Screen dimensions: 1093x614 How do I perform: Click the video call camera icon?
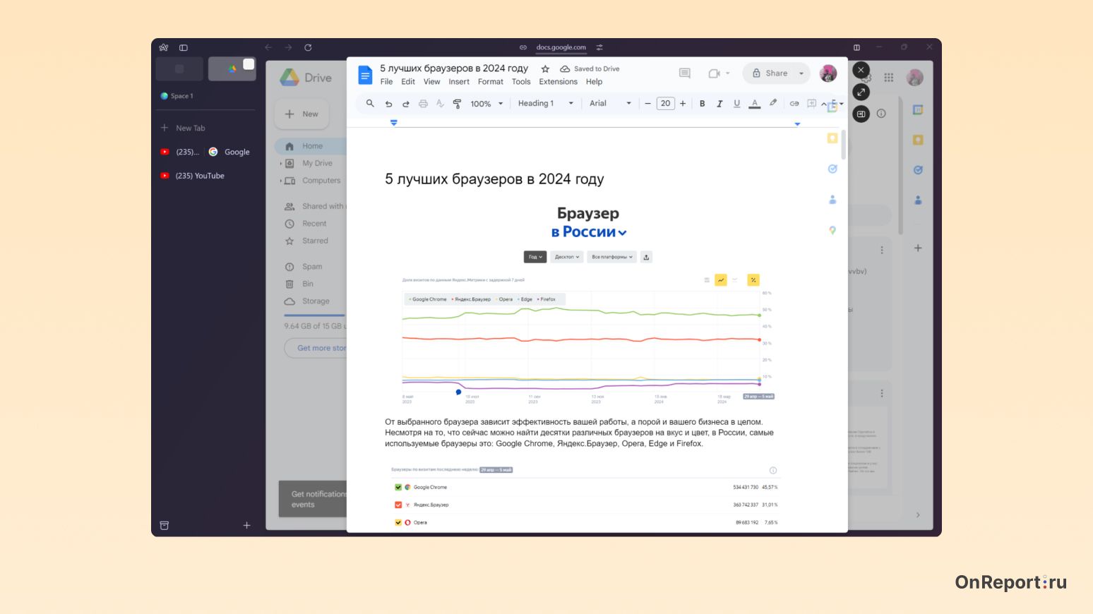[x=714, y=73]
